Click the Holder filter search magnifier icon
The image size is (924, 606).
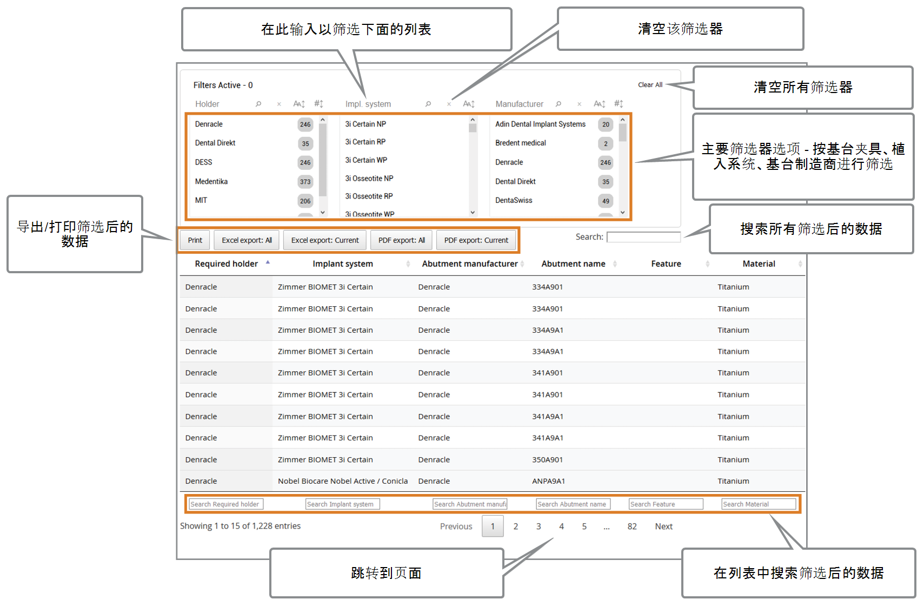(258, 104)
